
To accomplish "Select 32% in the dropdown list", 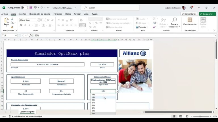I will 103,108.
